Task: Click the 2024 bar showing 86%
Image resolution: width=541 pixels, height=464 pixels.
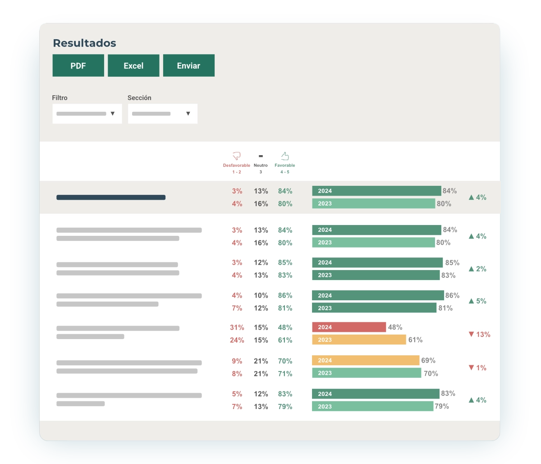Action: pos(378,295)
